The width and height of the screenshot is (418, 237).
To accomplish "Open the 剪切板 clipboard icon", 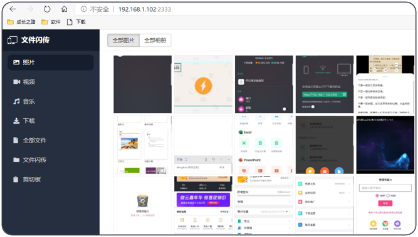I will coord(16,179).
